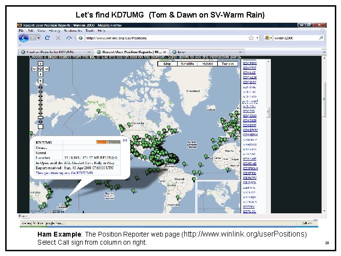This screenshot has width=341, height=256.
Task: Click the greyed forward navigation arrow
Action: [33, 38]
